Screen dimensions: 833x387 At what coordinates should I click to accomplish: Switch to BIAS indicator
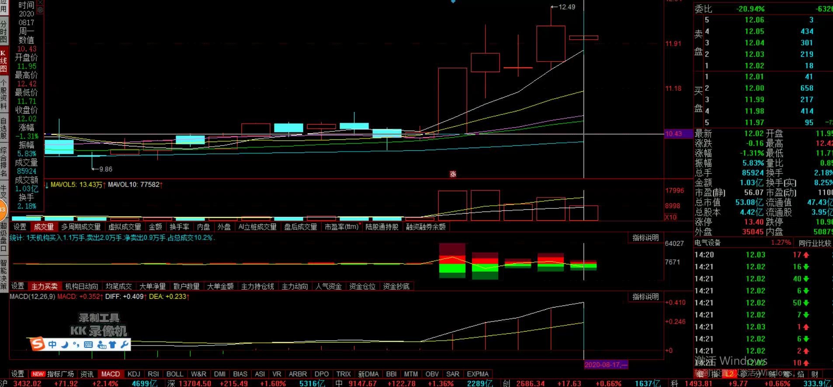[x=240, y=374]
